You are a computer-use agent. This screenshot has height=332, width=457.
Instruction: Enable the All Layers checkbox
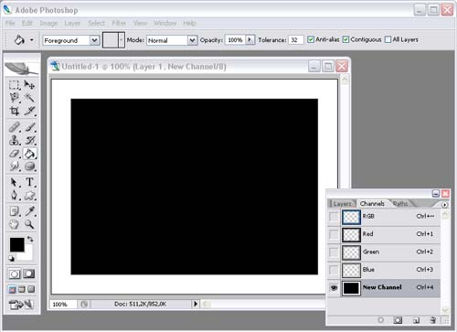pyautogui.click(x=388, y=39)
